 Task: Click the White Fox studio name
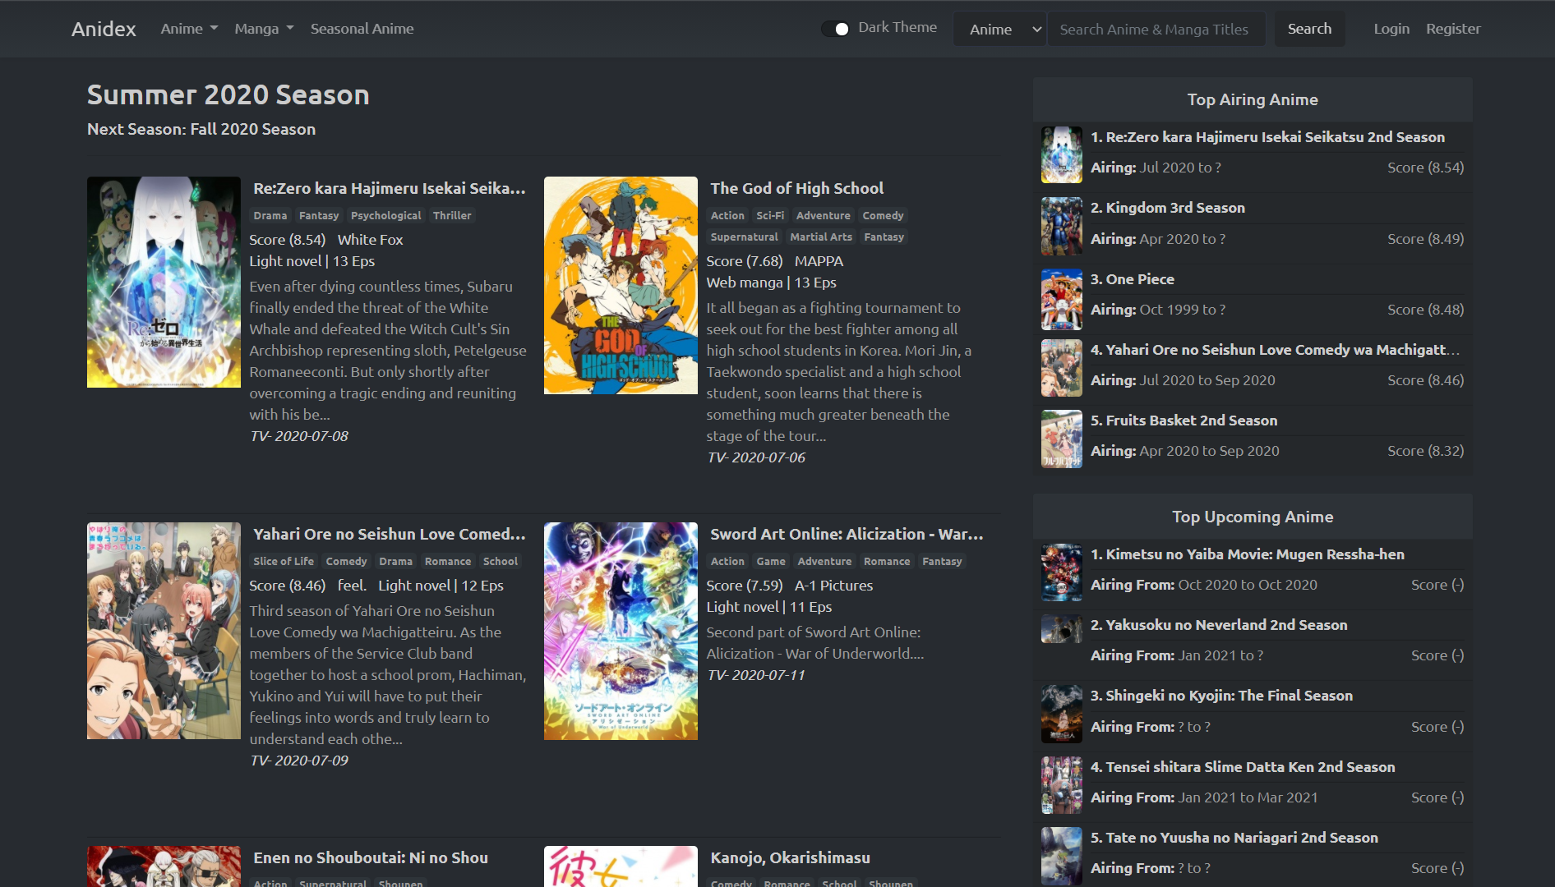[x=370, y=240]
